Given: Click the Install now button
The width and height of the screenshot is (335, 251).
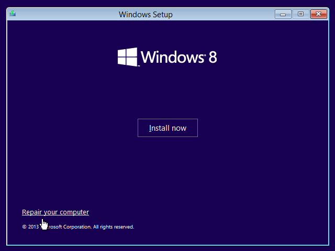Looking at the screenshot, I should [x=167, y=128].
